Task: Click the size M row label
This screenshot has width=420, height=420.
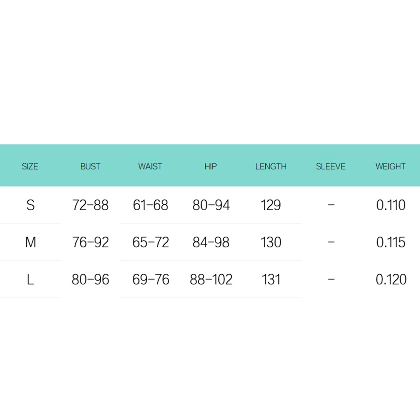Action: click(30, 242)
